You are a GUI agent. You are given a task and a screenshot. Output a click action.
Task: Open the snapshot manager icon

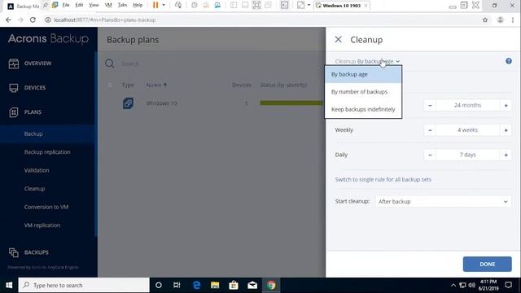coord(217,6)
